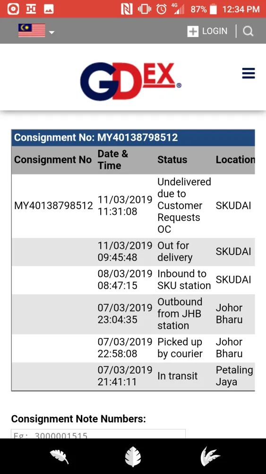
Task: Open the hamburger menu icon
Action: pos(249,73)
